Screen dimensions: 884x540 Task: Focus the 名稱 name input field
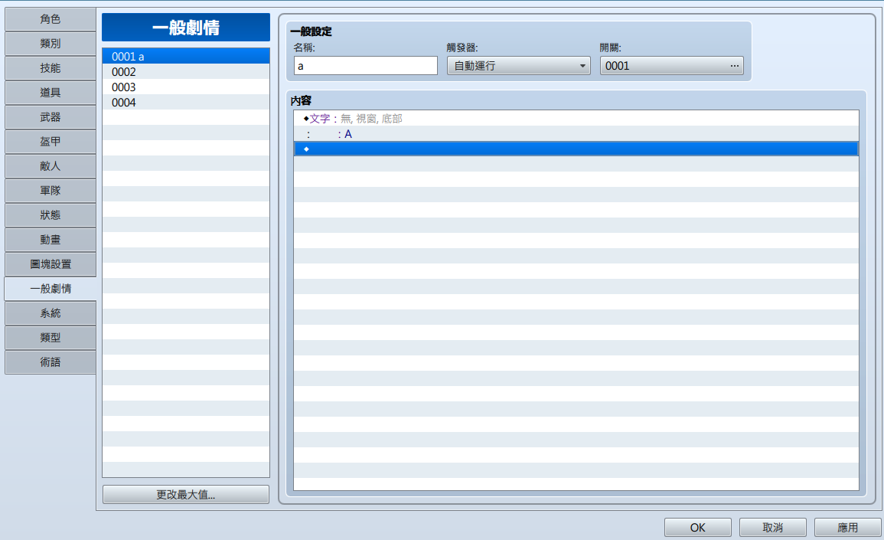pyautogui.click(x=365, y=66)
